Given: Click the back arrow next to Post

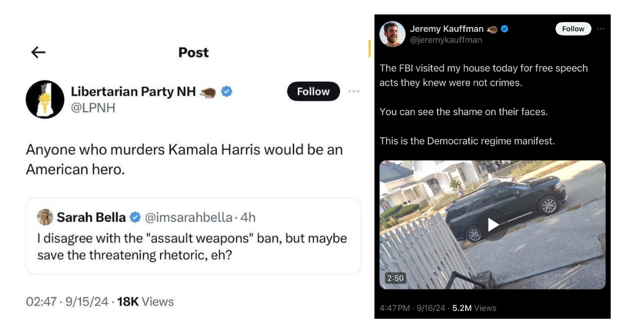Looking at the screenshot, I should (x=39, y=53).
